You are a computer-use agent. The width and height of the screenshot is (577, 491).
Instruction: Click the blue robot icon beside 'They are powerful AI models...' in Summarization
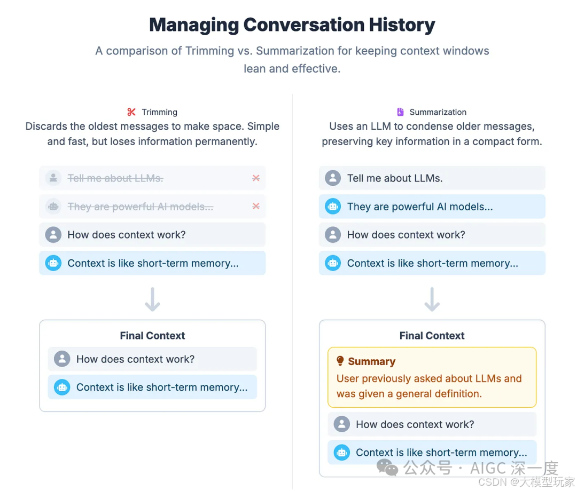click(333, 207)
